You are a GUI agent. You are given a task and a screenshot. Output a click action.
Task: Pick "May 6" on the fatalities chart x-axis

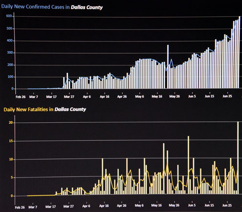(139, 206)
